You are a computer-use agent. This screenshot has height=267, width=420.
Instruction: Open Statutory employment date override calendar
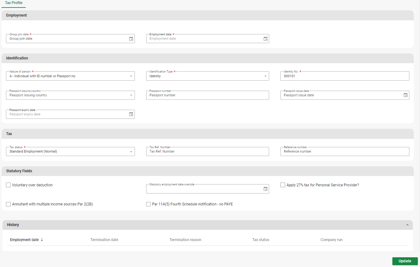[x=265, y=189]
